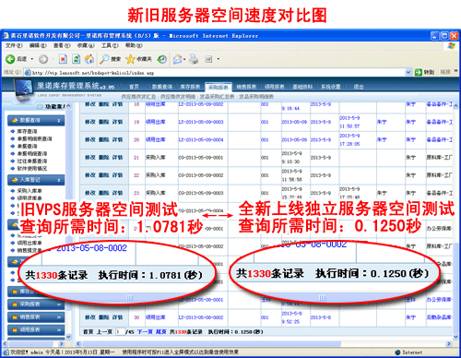Screen dimensions: 461x358
Task: Click the Stop loading red X icon
Action: pyautogui.click(x=63, y=59)
